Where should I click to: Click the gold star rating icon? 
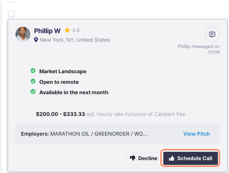pos(67,30)
